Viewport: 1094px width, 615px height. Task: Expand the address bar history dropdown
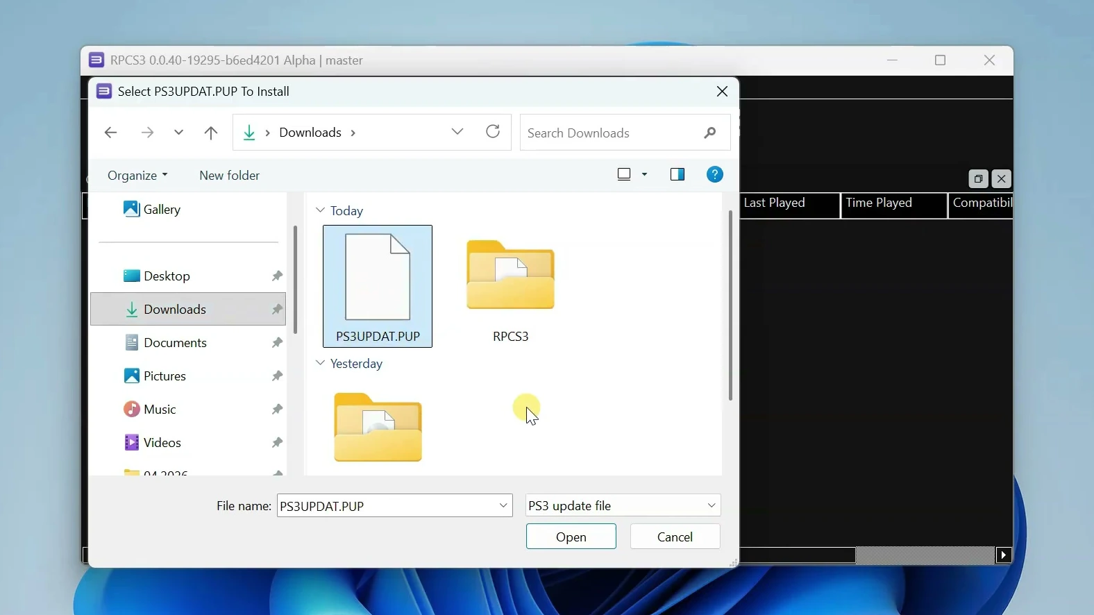(457, 132)
